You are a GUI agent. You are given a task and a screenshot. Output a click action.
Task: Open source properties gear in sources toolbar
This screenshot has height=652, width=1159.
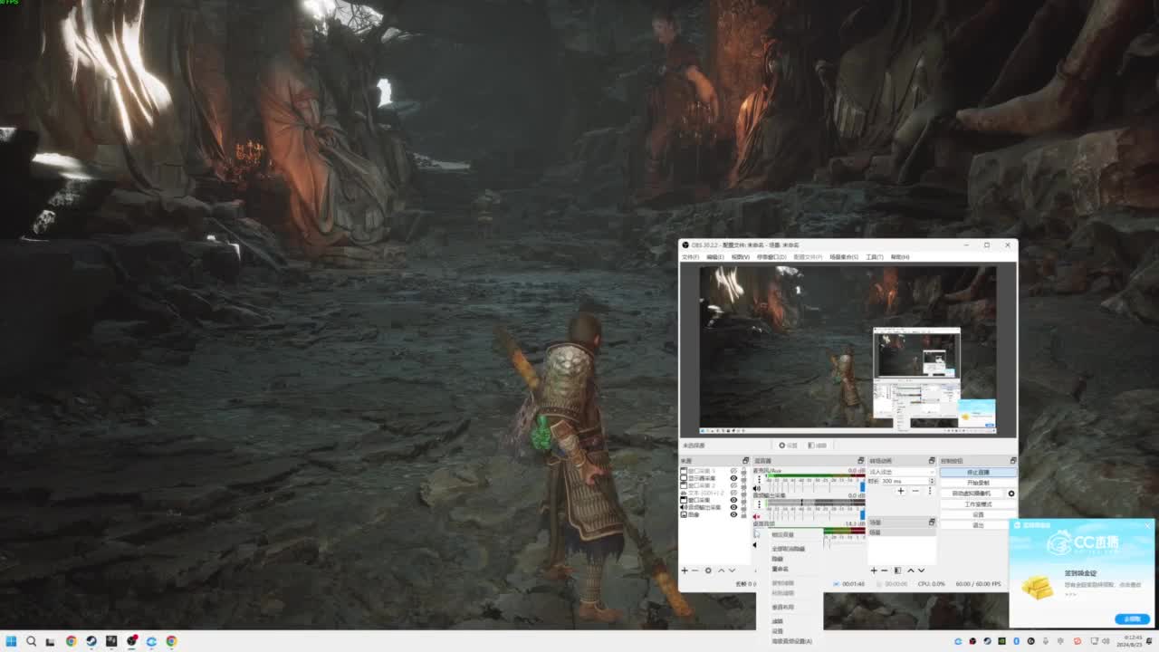point(708,570)
